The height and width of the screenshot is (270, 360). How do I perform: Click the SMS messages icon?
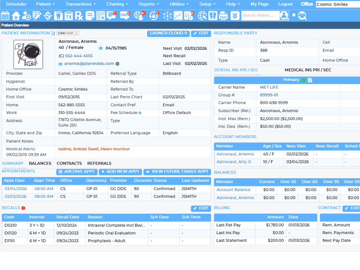tap(125, 15)
